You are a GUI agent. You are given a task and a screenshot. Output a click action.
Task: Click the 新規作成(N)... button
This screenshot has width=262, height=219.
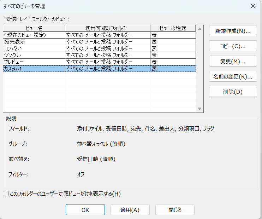pyautogui.click(x=233, y=31)
